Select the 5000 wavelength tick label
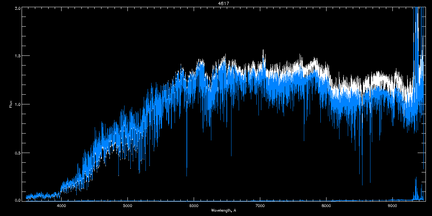 (x=128, y=206)
